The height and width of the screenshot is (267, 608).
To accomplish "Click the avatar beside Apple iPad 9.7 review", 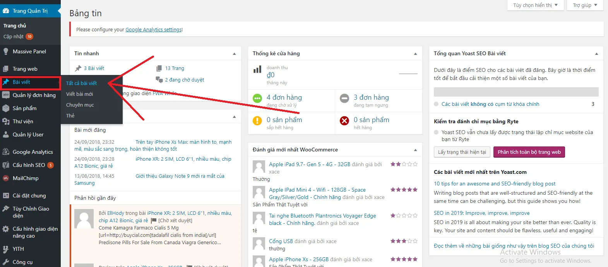I will [x=259, y=167].
